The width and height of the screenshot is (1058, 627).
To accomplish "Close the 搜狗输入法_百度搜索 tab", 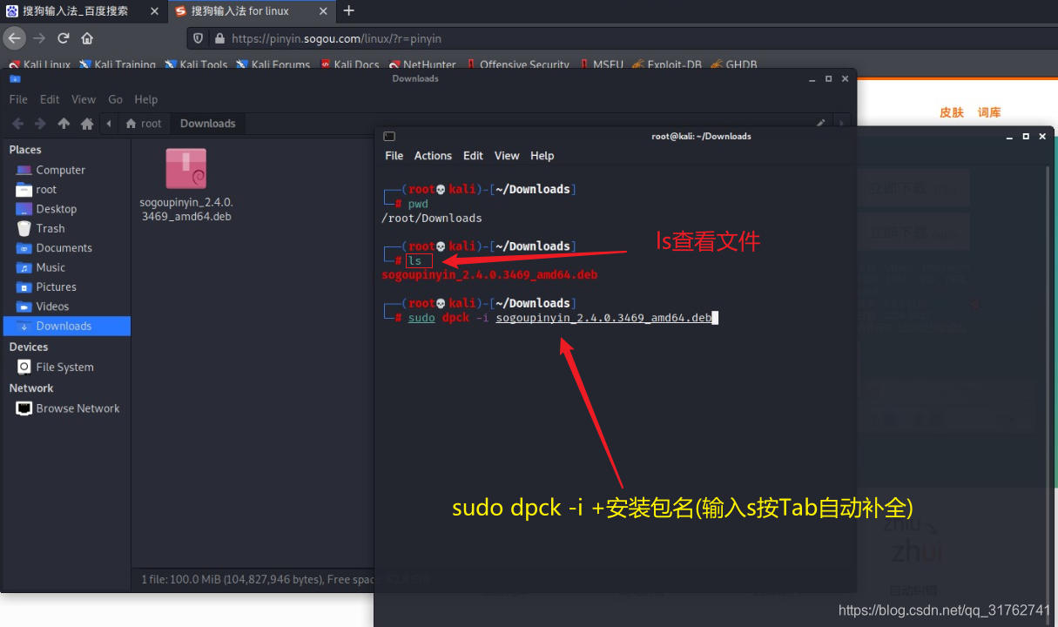I will [x=155, y=11].
